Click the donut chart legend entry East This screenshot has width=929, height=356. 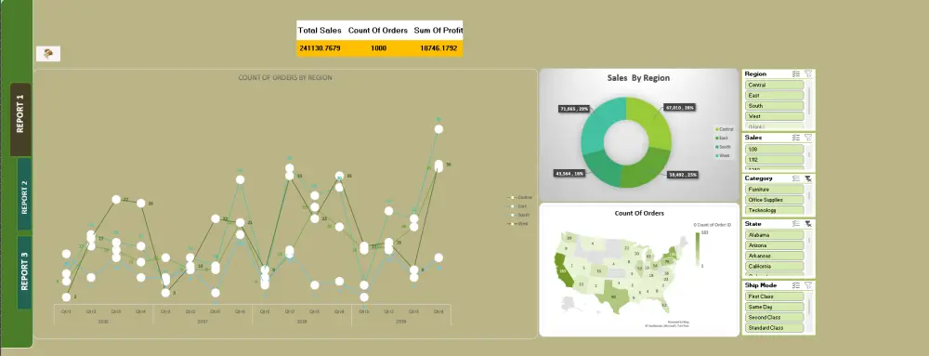[x=722, y=138]
